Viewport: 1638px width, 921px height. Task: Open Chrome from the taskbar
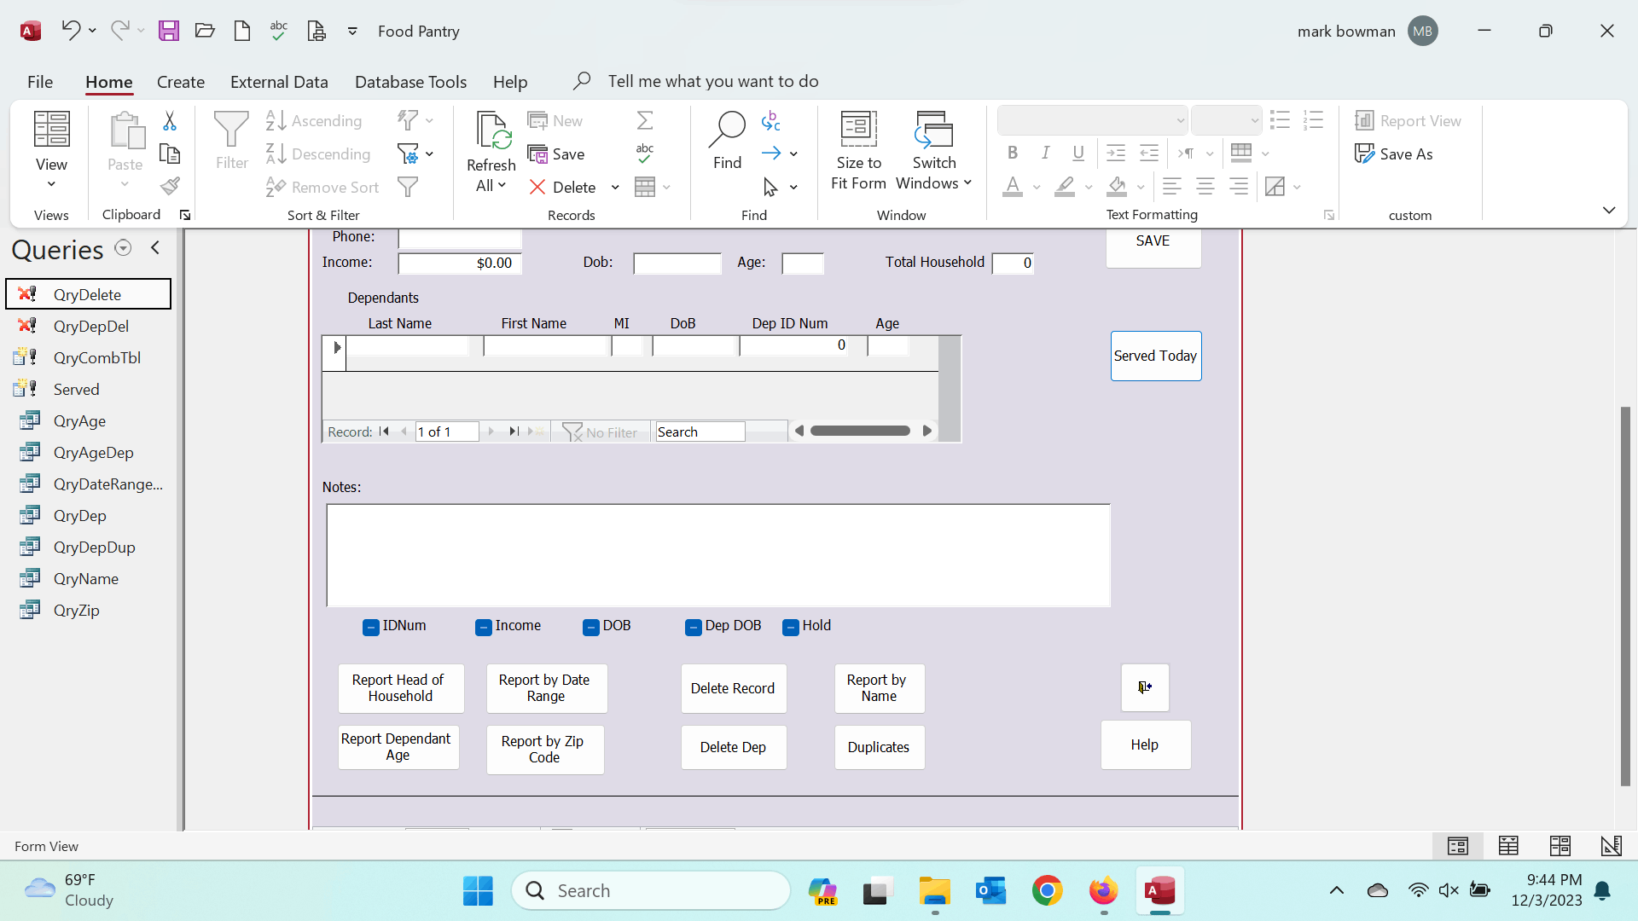[x=1047, y=891]
